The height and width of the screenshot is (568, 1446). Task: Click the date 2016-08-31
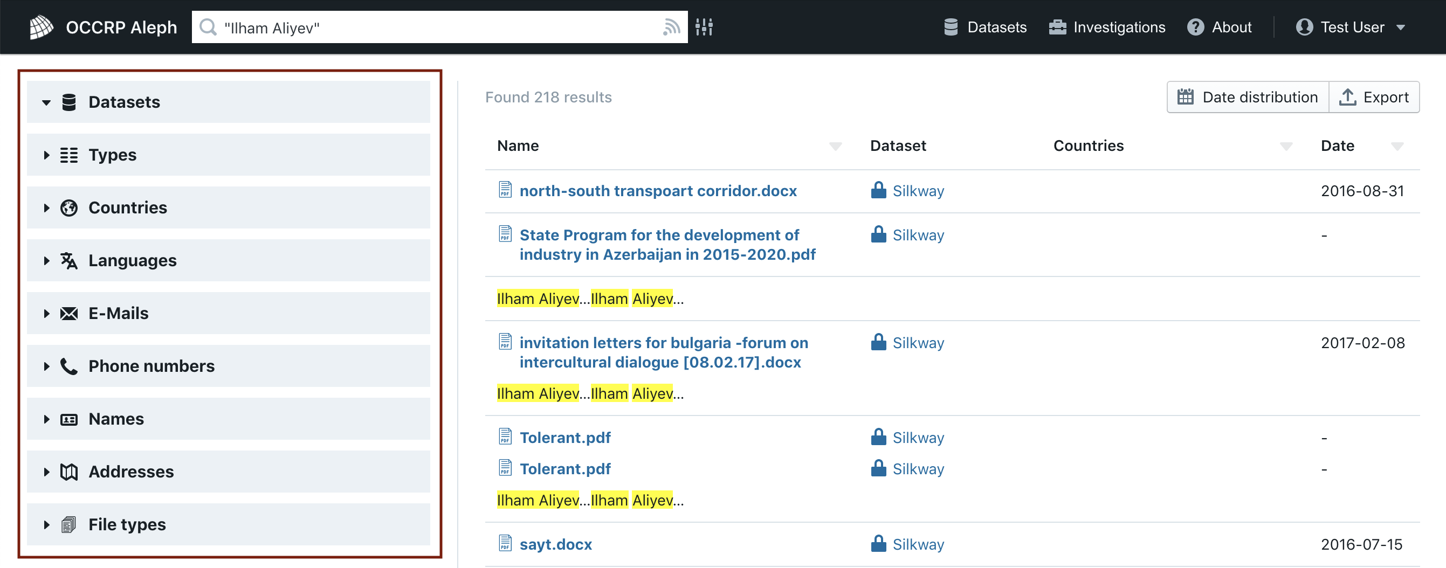[x=1362, y=190]
